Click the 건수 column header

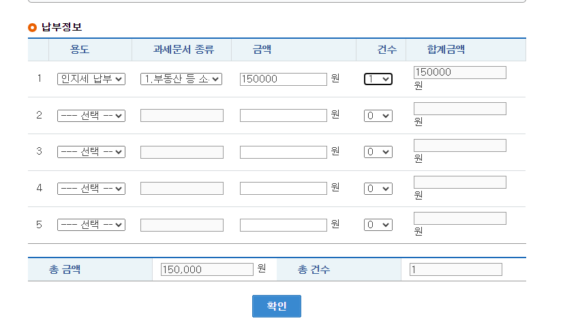point(386,49)
